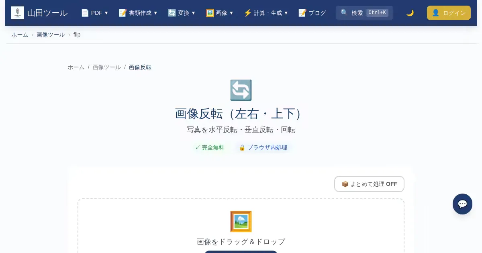The image size is (482, 253).
Task: Click the 画像をドラッグ＆ドロップ upload area
Action: (x=241, y=242)
